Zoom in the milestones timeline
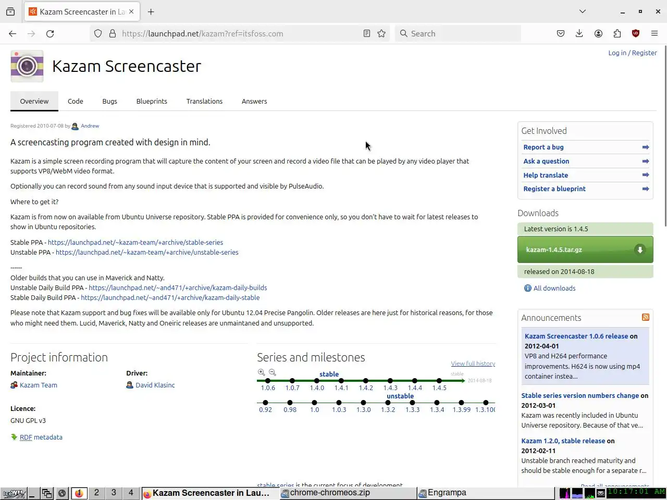This screenshot has width=667, height=500. click(262, 372)
